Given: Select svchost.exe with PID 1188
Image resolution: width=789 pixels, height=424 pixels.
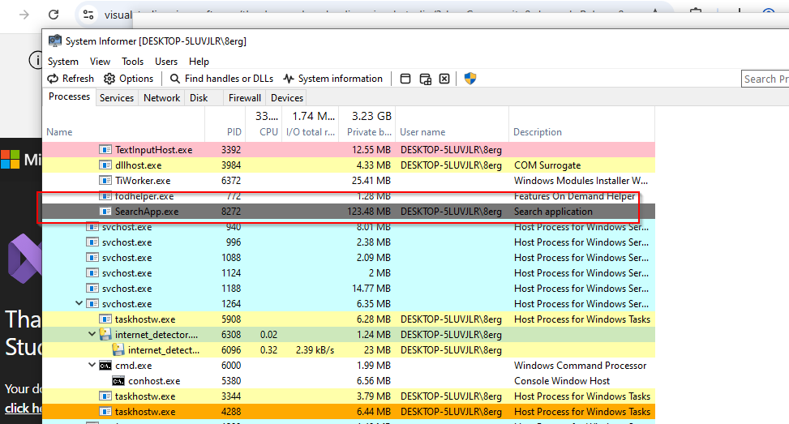Looking at the screenshot, I should (x=349, y=288).
